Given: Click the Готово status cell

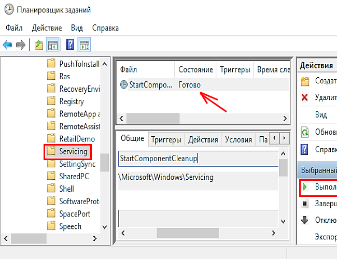Looking at the screenshot, I should 189,85.
